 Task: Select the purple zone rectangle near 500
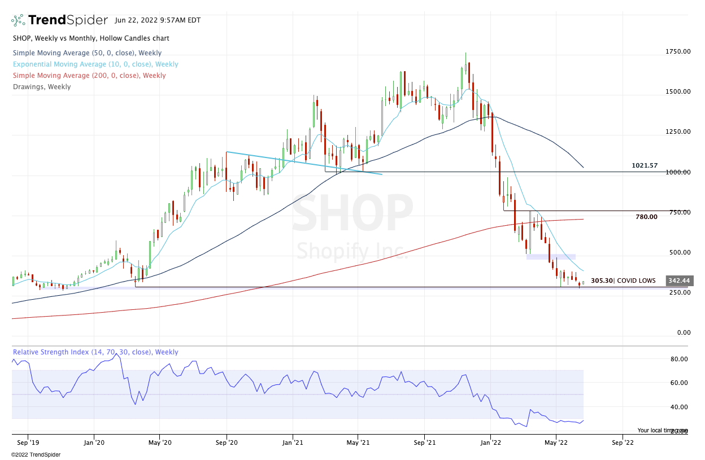click(x=551, y=257)
